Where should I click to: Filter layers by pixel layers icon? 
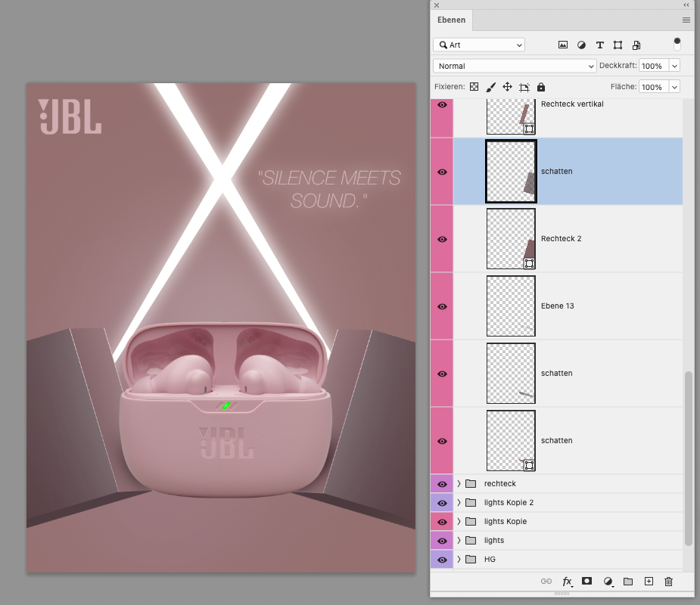(x=563, y=45)
